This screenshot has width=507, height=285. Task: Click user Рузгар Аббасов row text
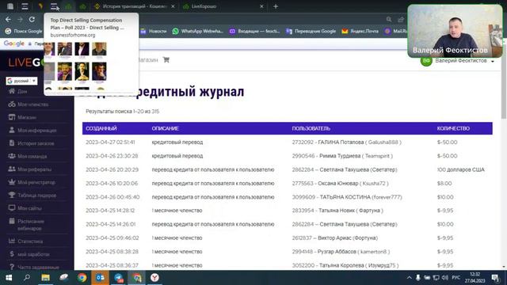(341, 252)
